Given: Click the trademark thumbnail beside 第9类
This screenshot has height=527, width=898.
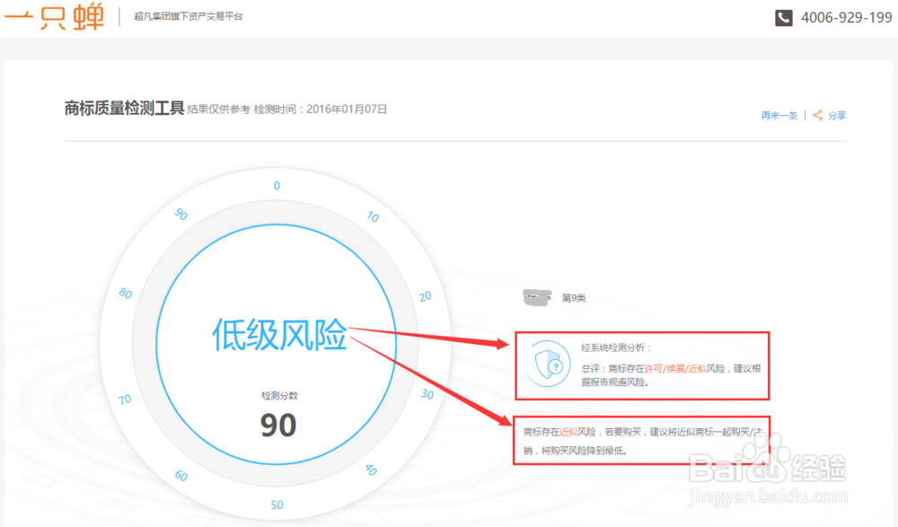Looking at the screenshot, I should [536, 294].
